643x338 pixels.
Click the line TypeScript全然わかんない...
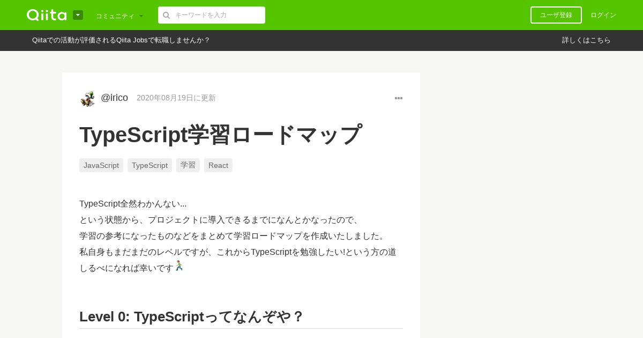[133, 204]
